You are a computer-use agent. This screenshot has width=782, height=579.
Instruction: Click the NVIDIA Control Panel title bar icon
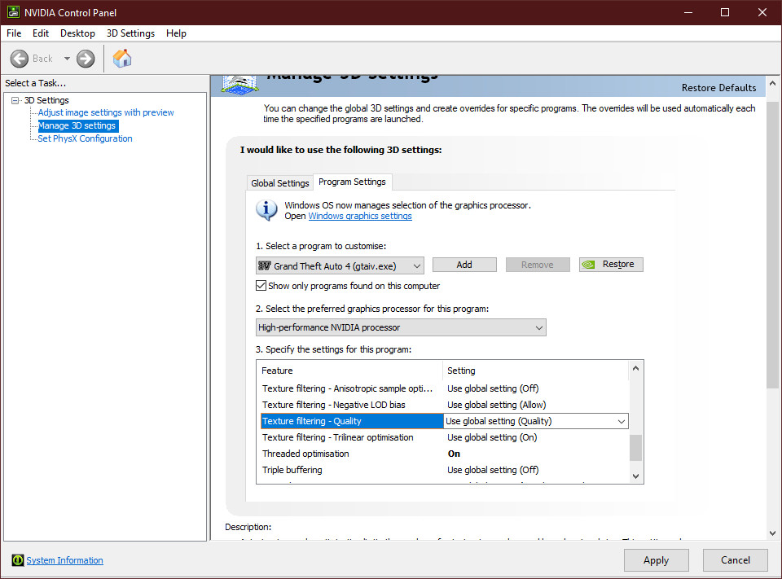(x=14, y=12)
